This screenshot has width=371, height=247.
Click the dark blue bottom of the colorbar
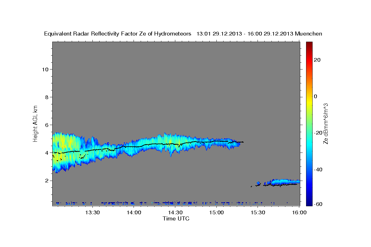[309, 203]
